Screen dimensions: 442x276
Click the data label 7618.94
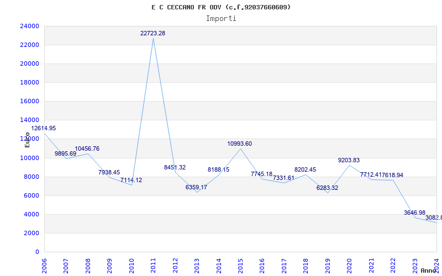[x=393, y=175]
